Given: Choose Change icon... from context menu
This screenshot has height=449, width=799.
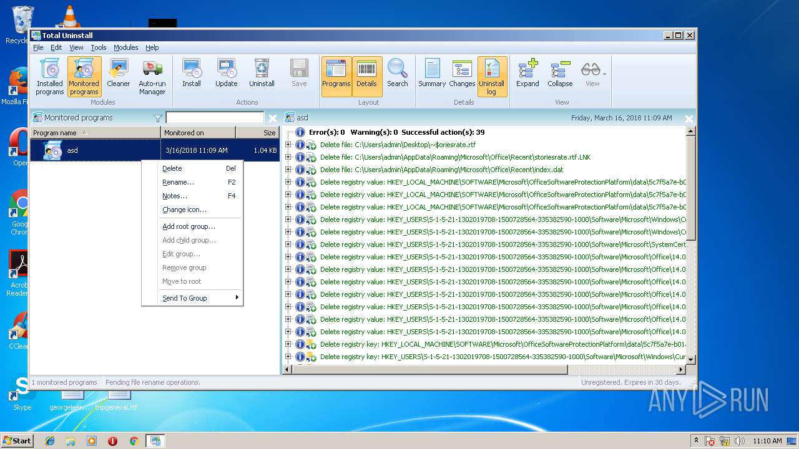Looking at the screenshot, I should click(x=192, y=210).
